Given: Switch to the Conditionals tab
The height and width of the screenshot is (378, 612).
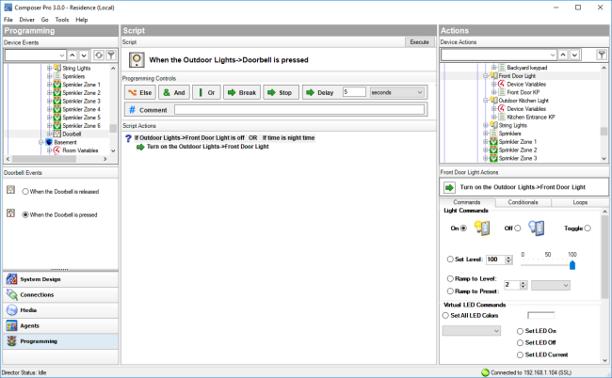Looking at the screenshot, I should pyautogui.click(x=523, y=202).
